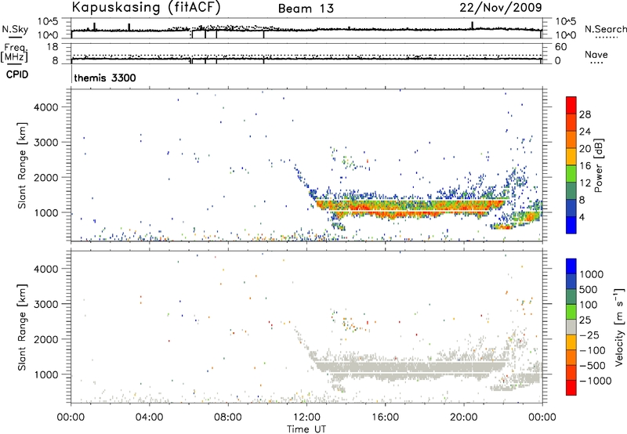Click the 1000 tick on the velocity panel
The image size is (627, 434).
pos(46,374)
